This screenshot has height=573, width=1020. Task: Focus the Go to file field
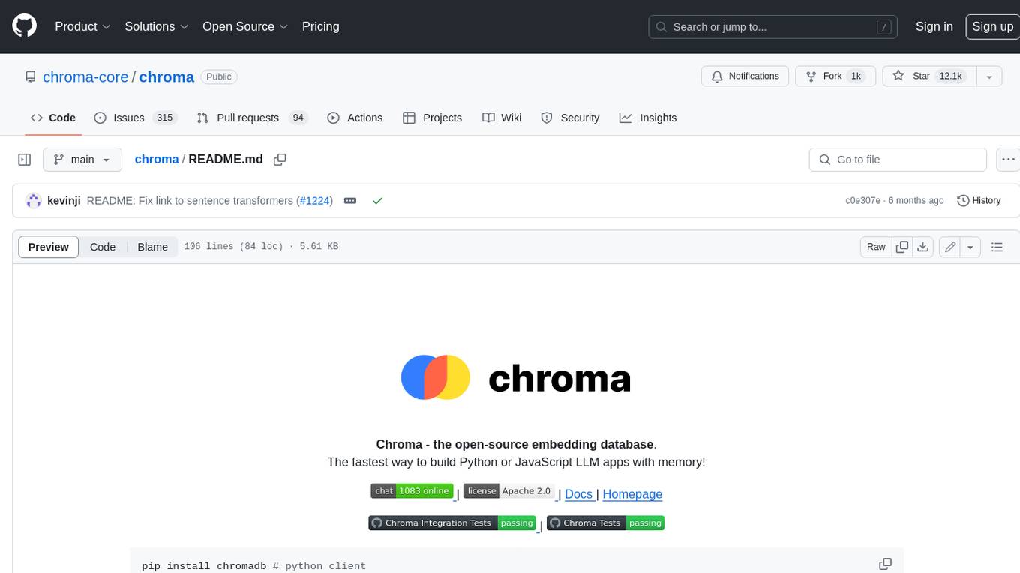(x=898, y=160)
